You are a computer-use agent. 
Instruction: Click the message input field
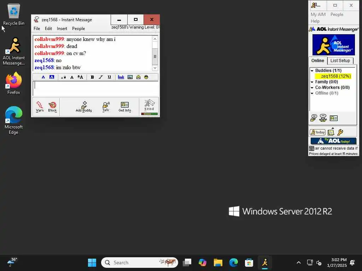[95, 88]
